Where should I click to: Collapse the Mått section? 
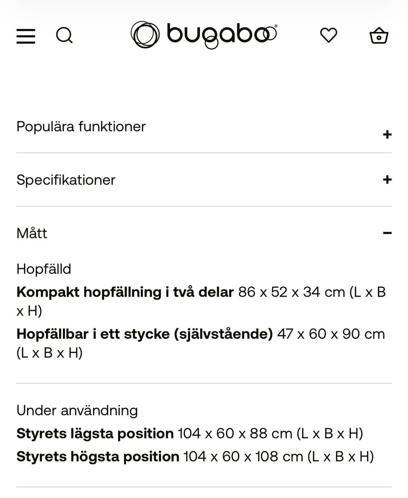(x=204, y=233)
